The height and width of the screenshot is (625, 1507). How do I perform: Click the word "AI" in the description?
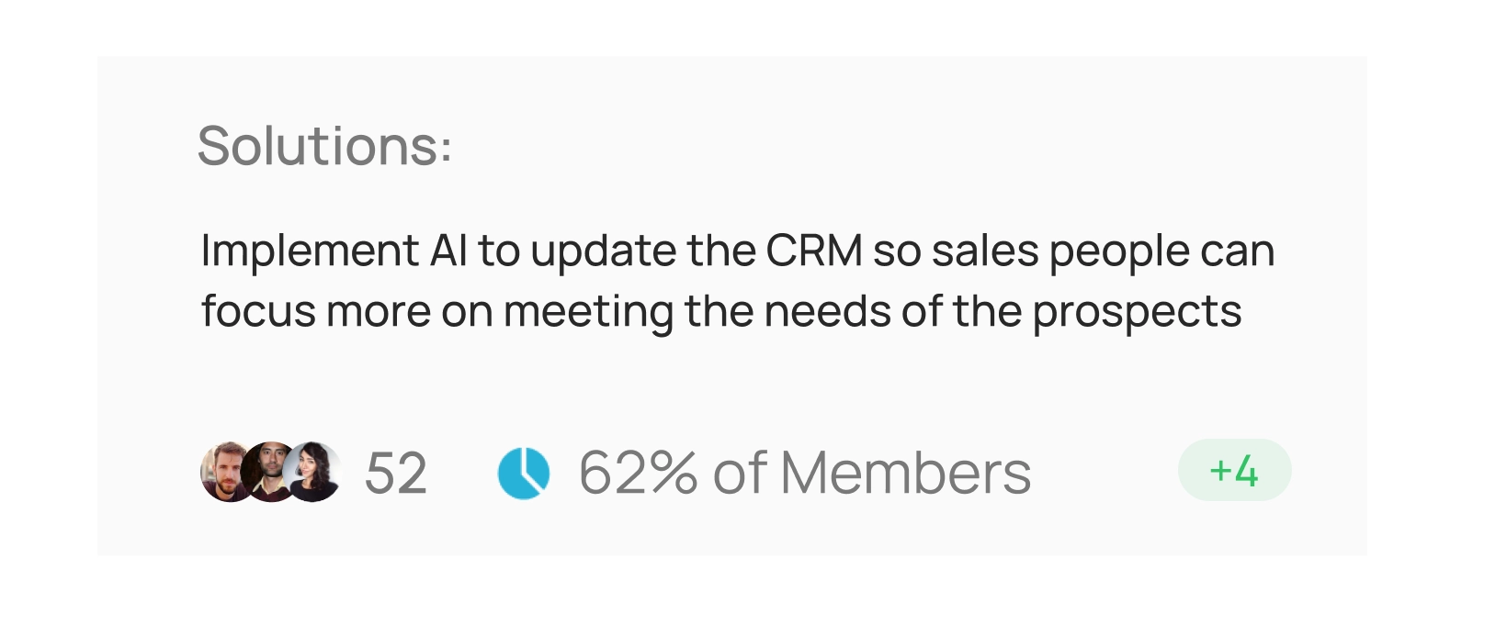pos(448,251)
